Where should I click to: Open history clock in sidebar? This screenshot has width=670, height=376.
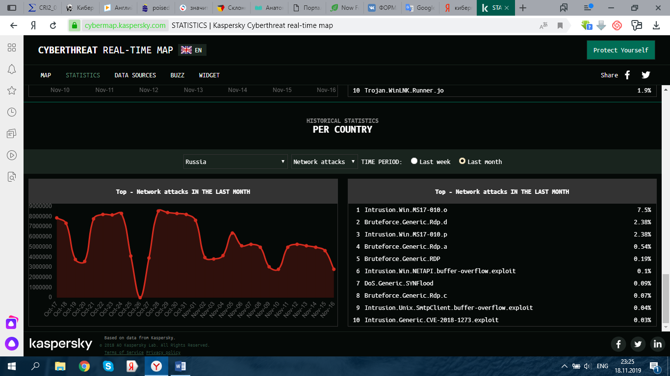12,112
